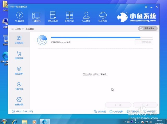
Task: Click the 小鱼 app taskbar button
Action: (x=45, y=121)
